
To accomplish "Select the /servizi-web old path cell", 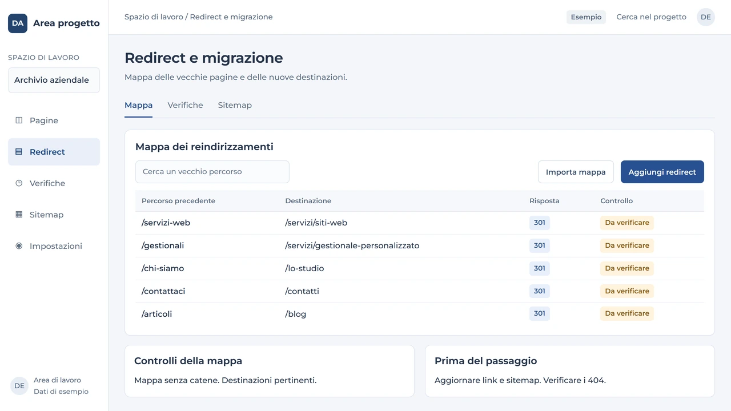I will 166,223.
